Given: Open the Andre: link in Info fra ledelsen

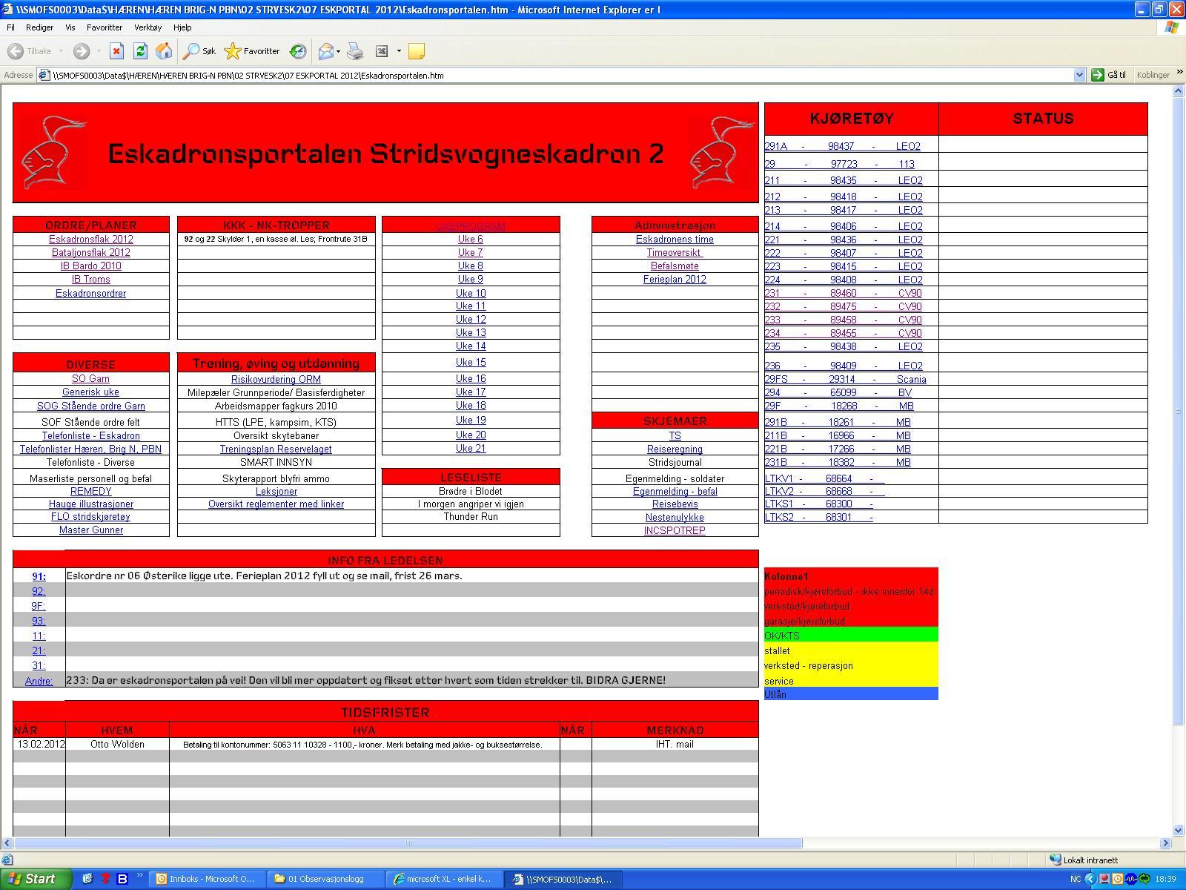Looking at the screenshot, I should pos(39,681).
